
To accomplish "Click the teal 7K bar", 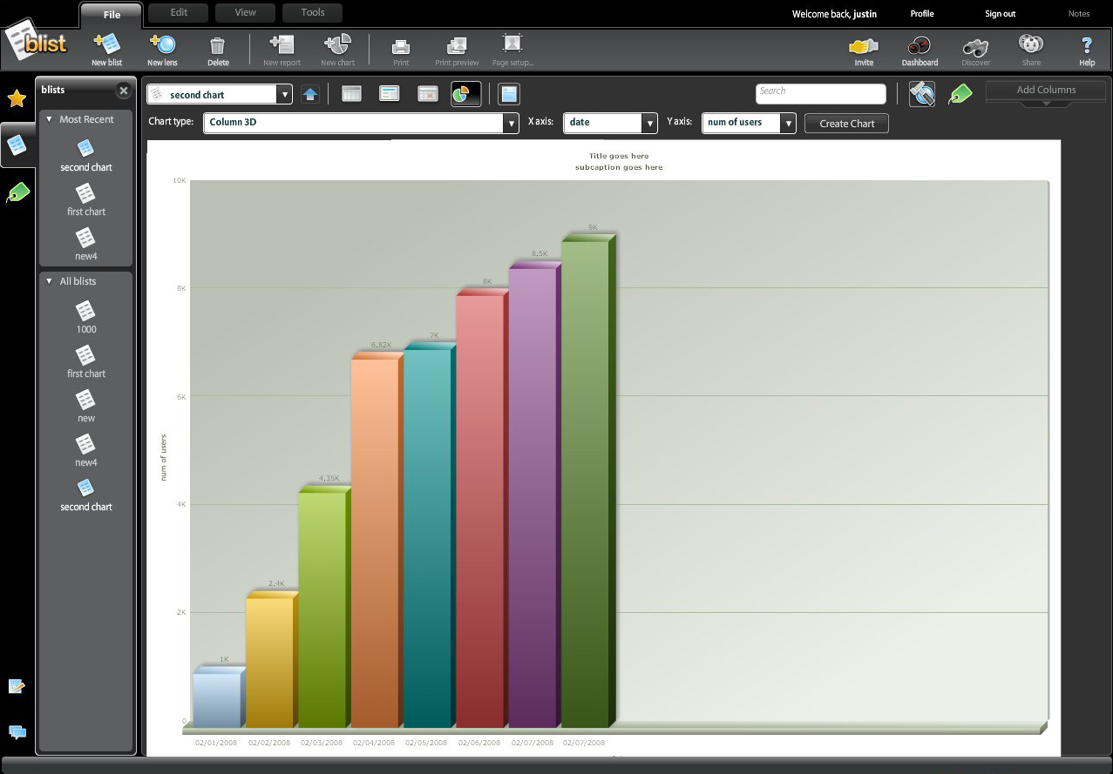I will [429, 535].
